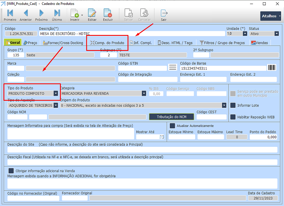Switch to the Preço tab
The height and width of the screenshot is (206, 284).
point(30,43)
